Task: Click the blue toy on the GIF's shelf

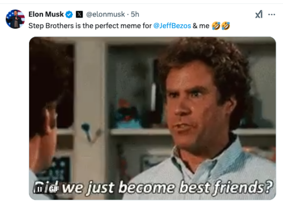Action: [x=127, y=115]
